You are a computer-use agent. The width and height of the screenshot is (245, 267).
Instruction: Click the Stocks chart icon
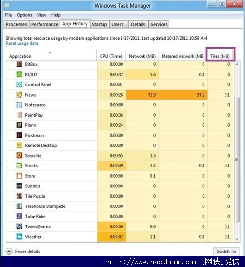[19, 165]
